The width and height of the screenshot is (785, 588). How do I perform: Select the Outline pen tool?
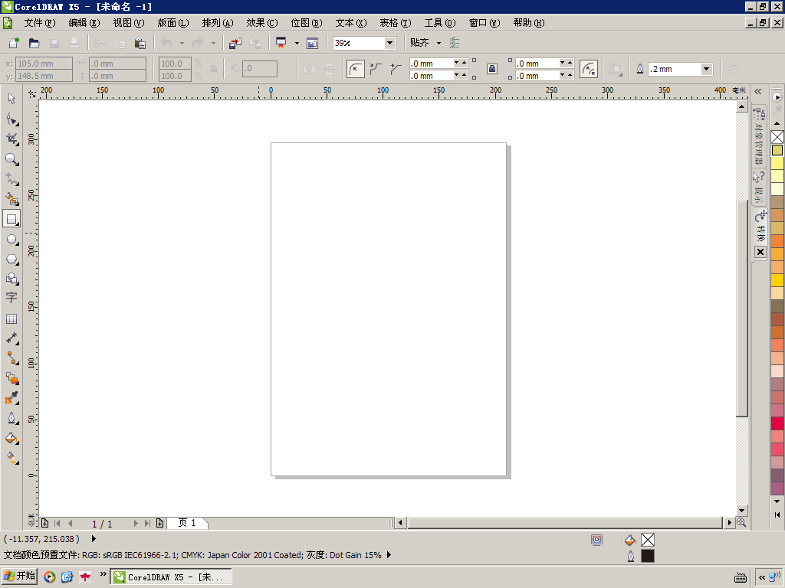[x=11, y=418]
